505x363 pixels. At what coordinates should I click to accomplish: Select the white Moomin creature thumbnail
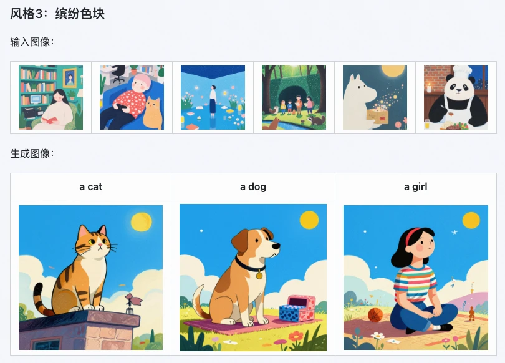375,97
